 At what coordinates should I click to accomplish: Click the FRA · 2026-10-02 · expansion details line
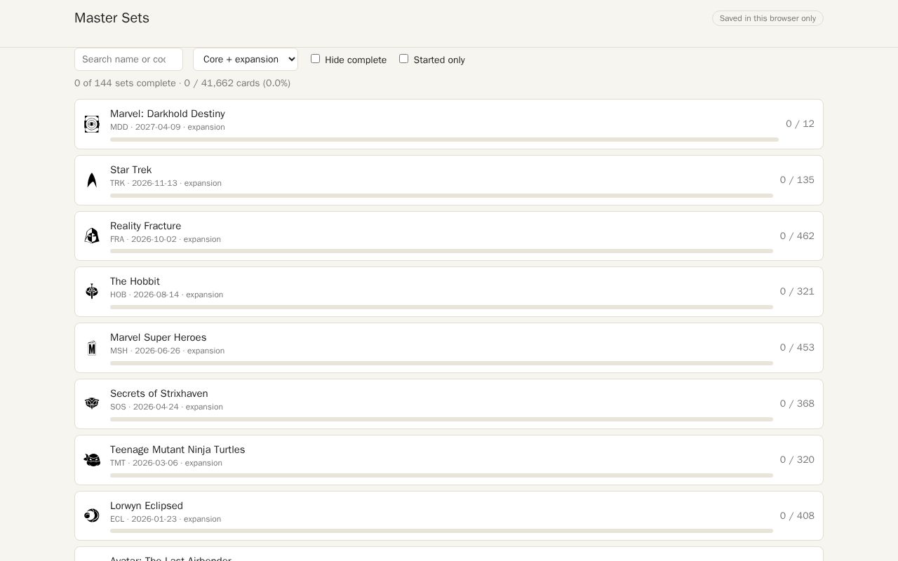(x=166, y=239)
